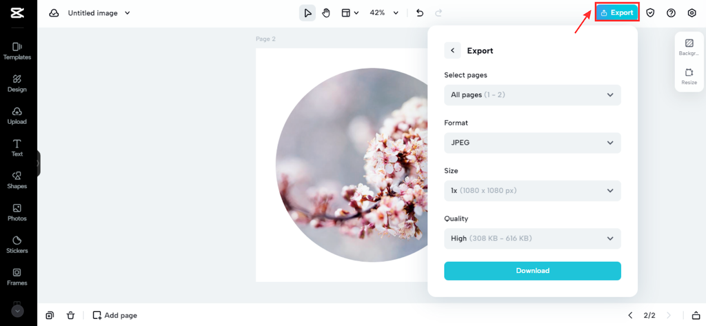Open the settings hexagon icon
706x326 pixels.
point(692,13)
